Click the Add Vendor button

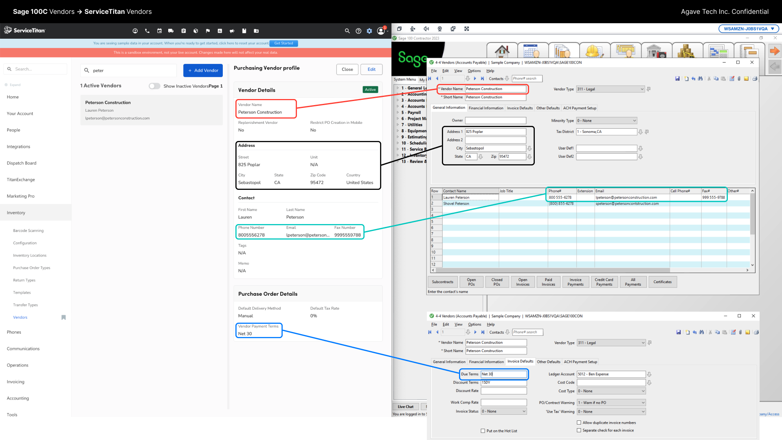[203, 70]
